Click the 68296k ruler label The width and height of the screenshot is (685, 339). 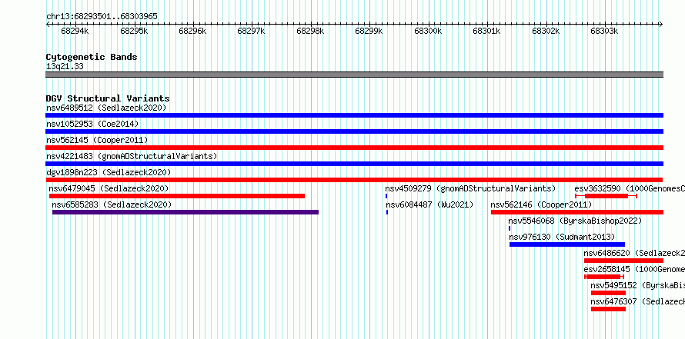[x=192, y=31]
